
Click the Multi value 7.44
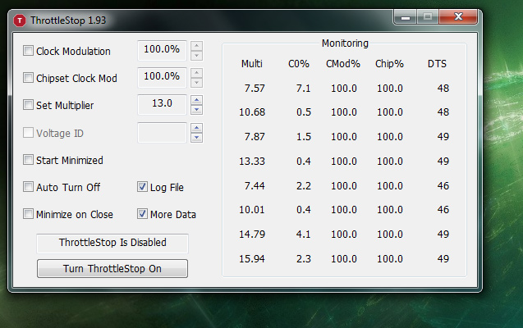pyautogui.click(x=255, y=185)
